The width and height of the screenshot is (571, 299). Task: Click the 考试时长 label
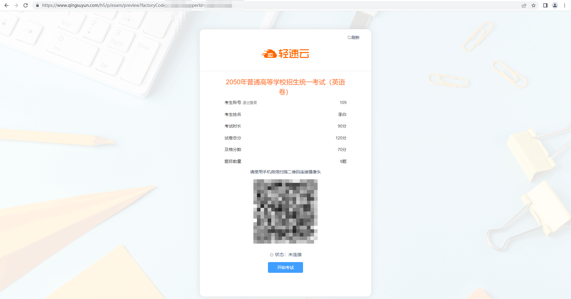click(233, 126)
